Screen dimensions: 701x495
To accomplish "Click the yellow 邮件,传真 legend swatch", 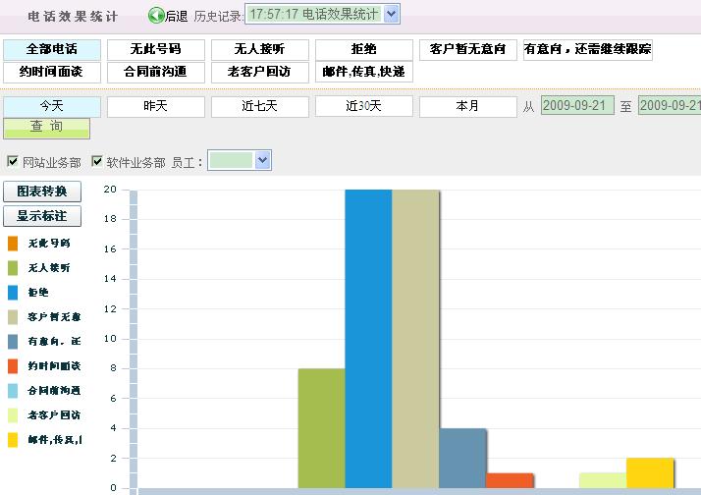I will point(13,440).
